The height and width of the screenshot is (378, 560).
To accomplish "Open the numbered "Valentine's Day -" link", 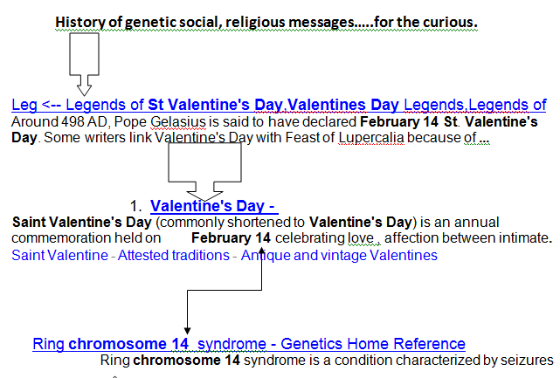I will click(213, 206).
